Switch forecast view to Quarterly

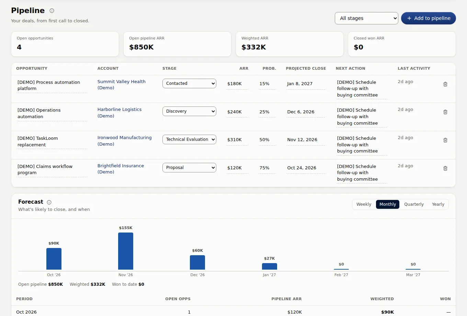(x=414, y=204)
